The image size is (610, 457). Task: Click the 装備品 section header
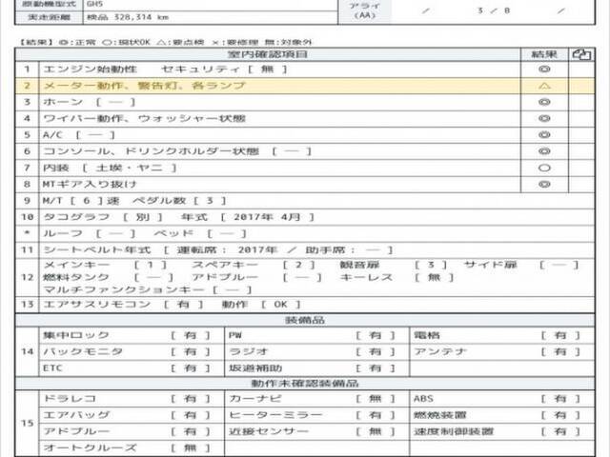(304, 320)
